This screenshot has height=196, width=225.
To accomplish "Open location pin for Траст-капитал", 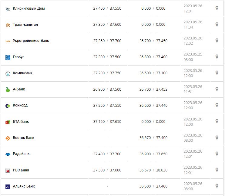I will [217, 24].
